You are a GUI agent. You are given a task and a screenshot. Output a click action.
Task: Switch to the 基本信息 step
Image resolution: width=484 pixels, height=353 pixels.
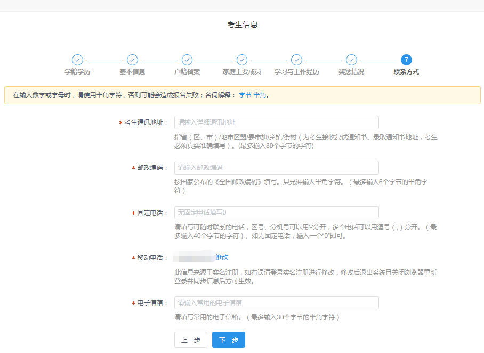click(x=132, y=70)
